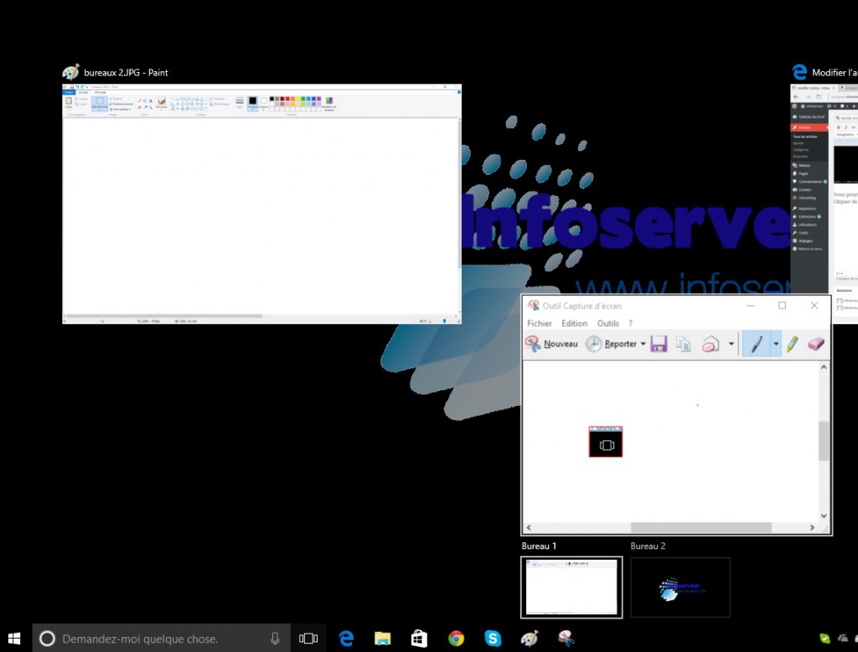Expand the Reporter delay dropdown arrow
The height and width of the screenshot is (652, 858).
tap(643, 344)
